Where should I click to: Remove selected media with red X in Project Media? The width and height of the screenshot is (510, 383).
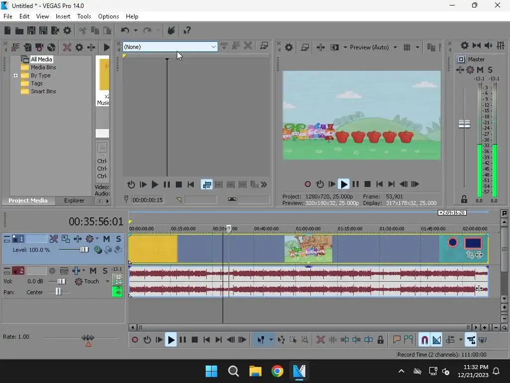[67, 47]
